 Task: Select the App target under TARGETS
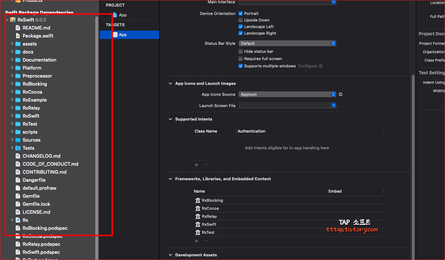pos(130,35)
